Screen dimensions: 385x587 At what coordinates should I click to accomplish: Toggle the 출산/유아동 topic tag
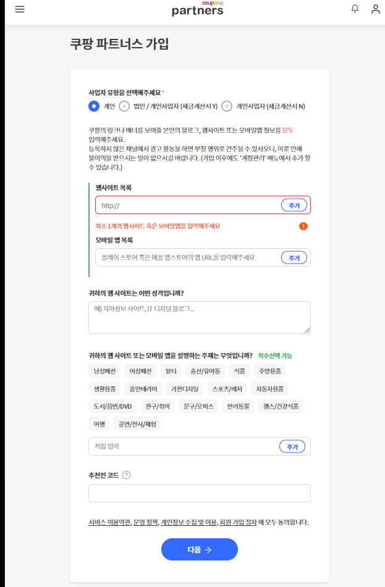pos(205,371)
